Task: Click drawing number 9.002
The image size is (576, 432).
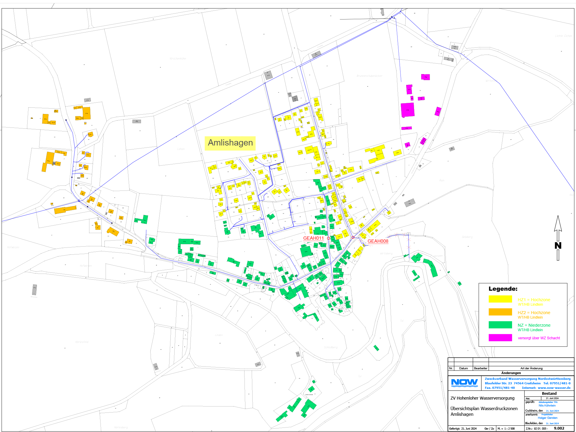Action: (x=559, y=428)
